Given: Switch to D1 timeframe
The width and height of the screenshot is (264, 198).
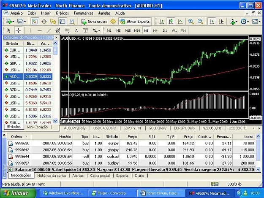Looking at the screenshot, I should click(x=165, y=30).
